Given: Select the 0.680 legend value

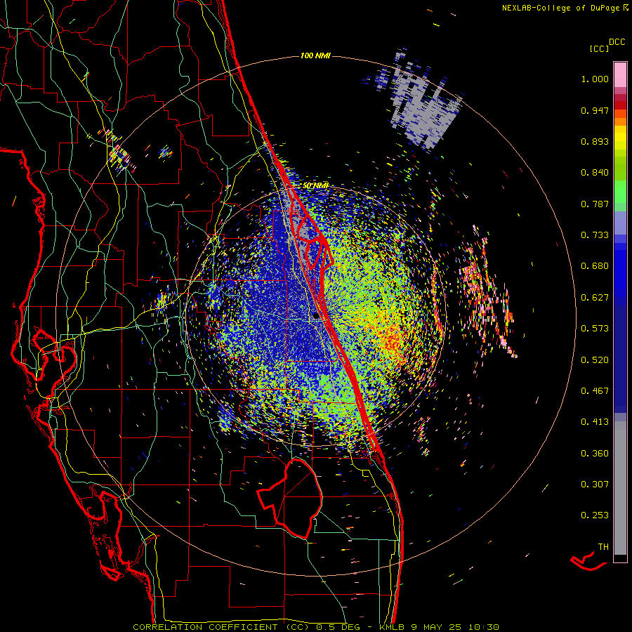Looking at the screenshot, I should 595,266.
